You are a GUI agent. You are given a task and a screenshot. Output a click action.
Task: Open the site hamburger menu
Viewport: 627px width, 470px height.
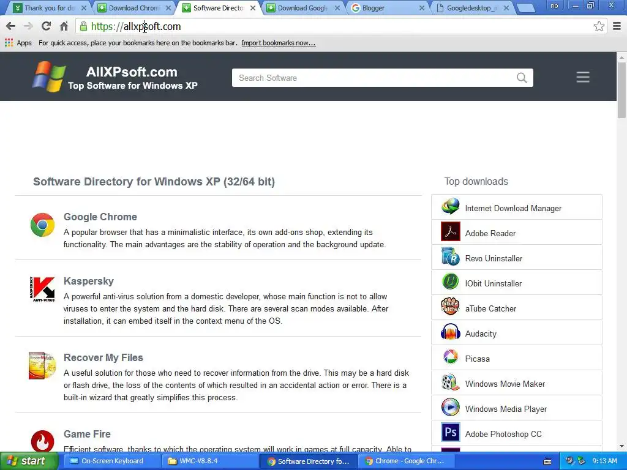(583, 77)
